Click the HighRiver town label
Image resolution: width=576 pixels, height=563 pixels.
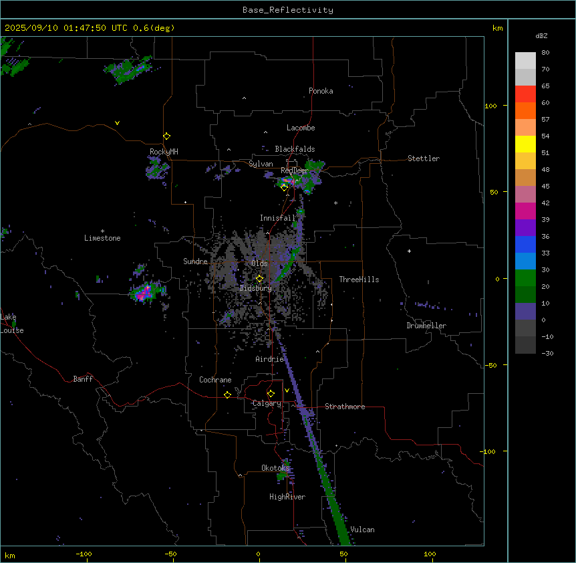(287, 497)
